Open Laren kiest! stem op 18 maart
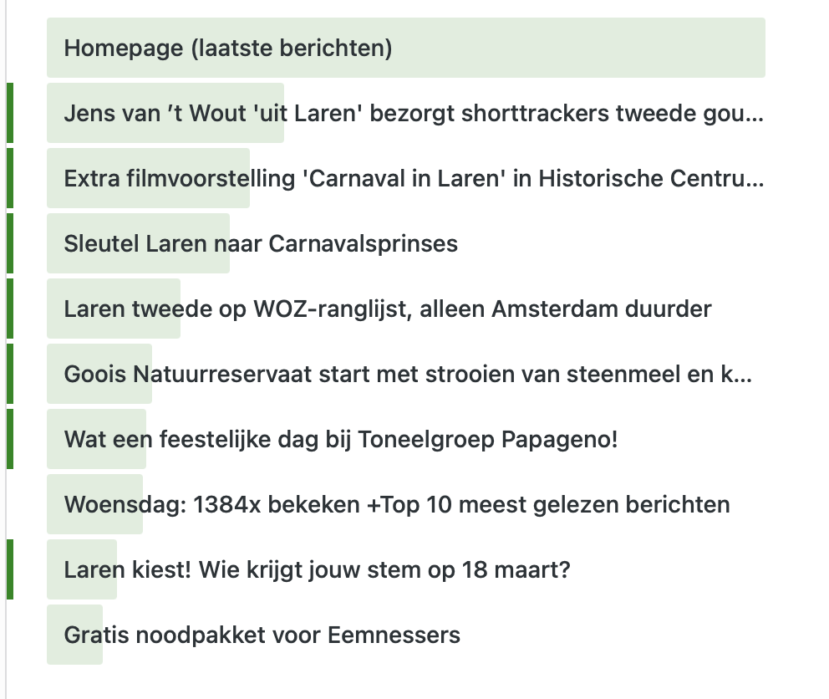 click(317, 569)
